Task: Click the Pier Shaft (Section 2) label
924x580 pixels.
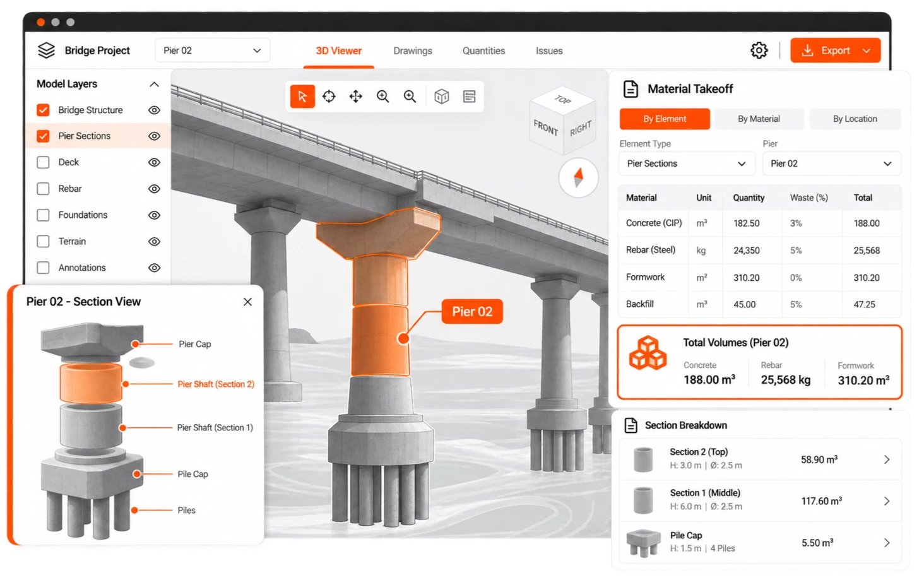Action: point(216,384)
